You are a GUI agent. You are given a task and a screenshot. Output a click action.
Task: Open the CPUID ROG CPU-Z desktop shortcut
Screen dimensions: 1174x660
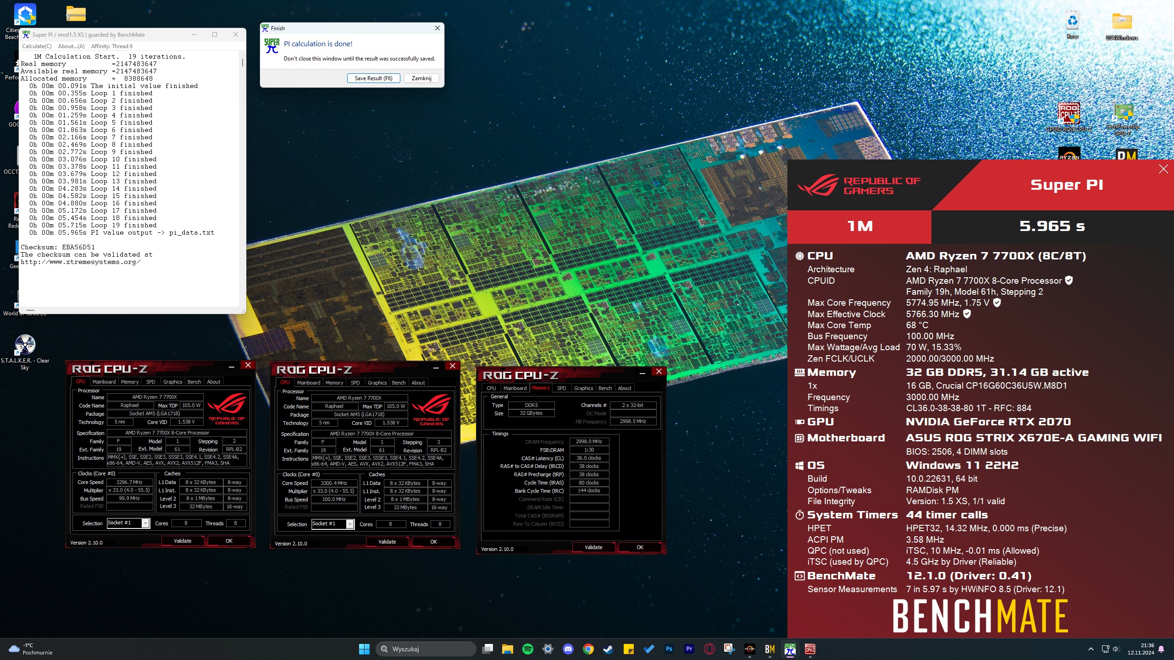(x=1069, y=117)
